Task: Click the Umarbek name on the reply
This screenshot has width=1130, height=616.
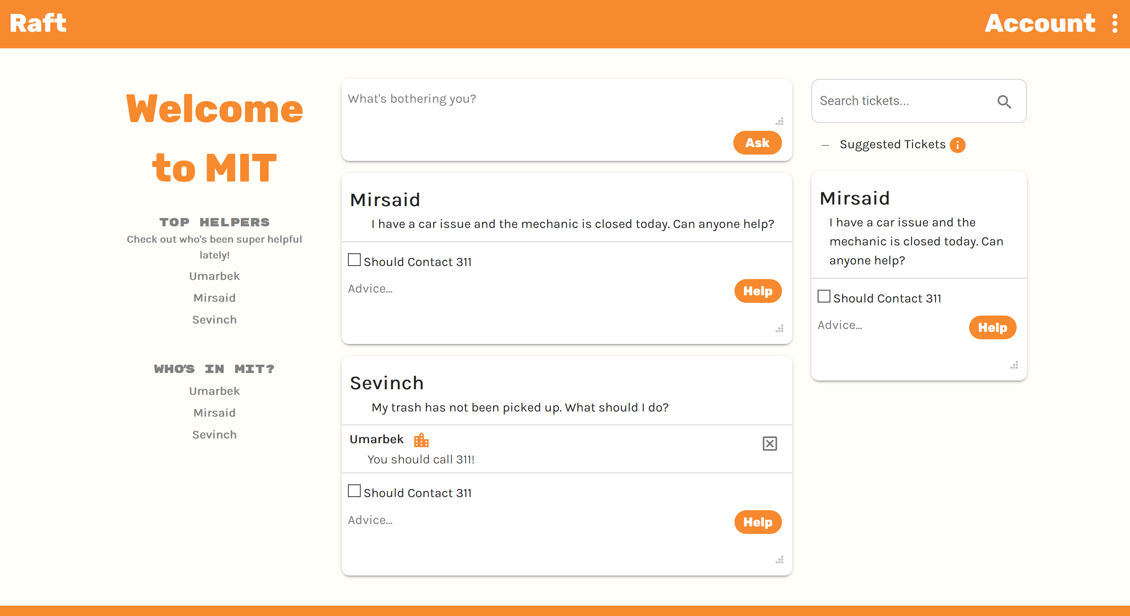Action: (377, 439)
